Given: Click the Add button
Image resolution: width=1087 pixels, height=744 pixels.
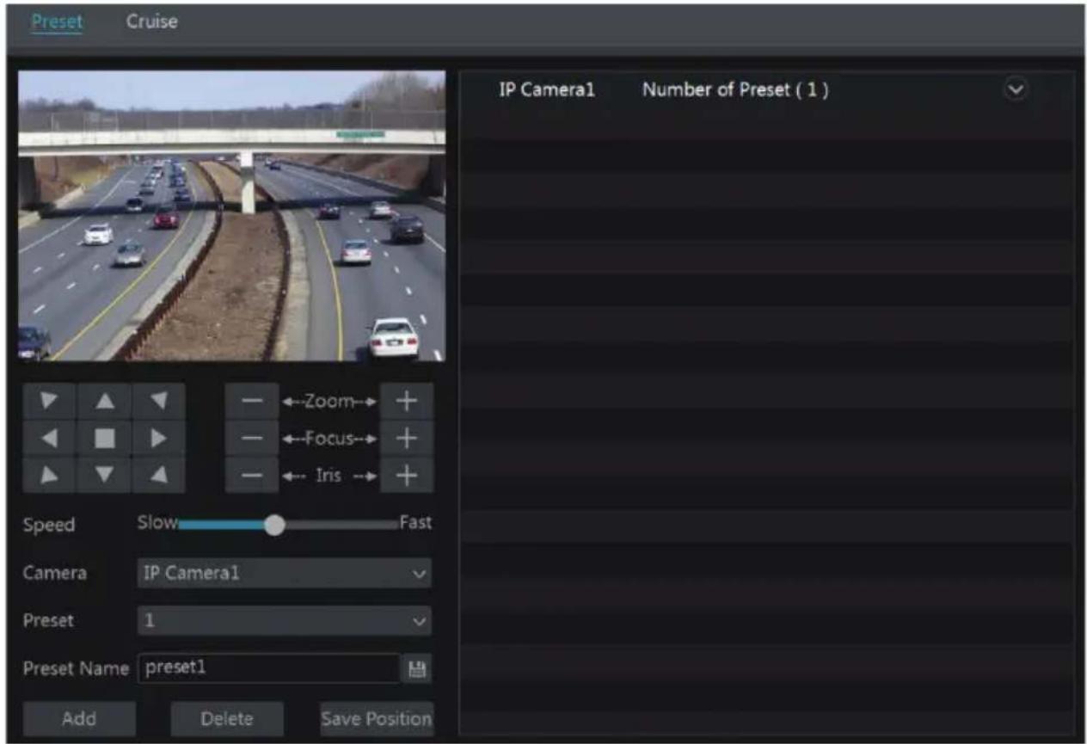Looking at the screenshot, I should coord(79,718).
